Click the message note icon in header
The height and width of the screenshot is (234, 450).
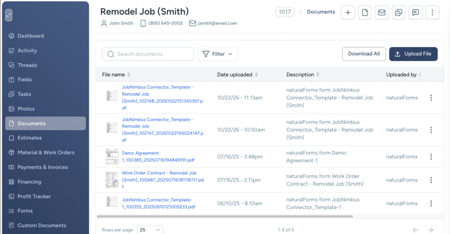click(x=415, y=13)
